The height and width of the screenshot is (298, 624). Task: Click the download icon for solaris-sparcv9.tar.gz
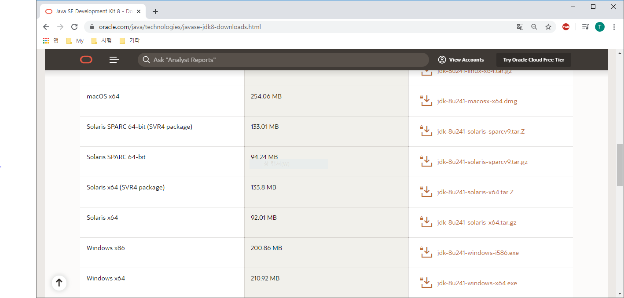click(426, 161)
